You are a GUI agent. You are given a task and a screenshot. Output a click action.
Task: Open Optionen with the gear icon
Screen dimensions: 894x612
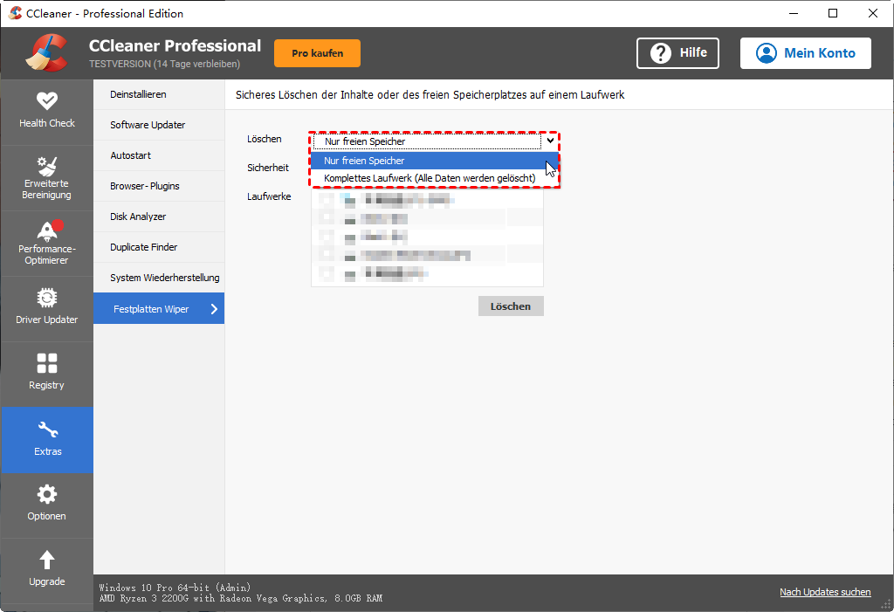pyautogui.click(x=47, y=505)
